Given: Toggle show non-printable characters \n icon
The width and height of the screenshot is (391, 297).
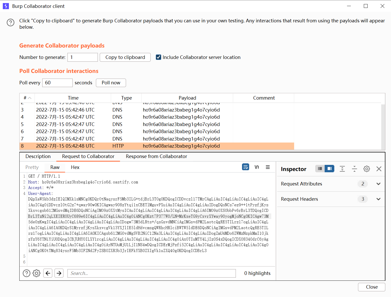Looking at the screenshot, I should click(257, 167).
